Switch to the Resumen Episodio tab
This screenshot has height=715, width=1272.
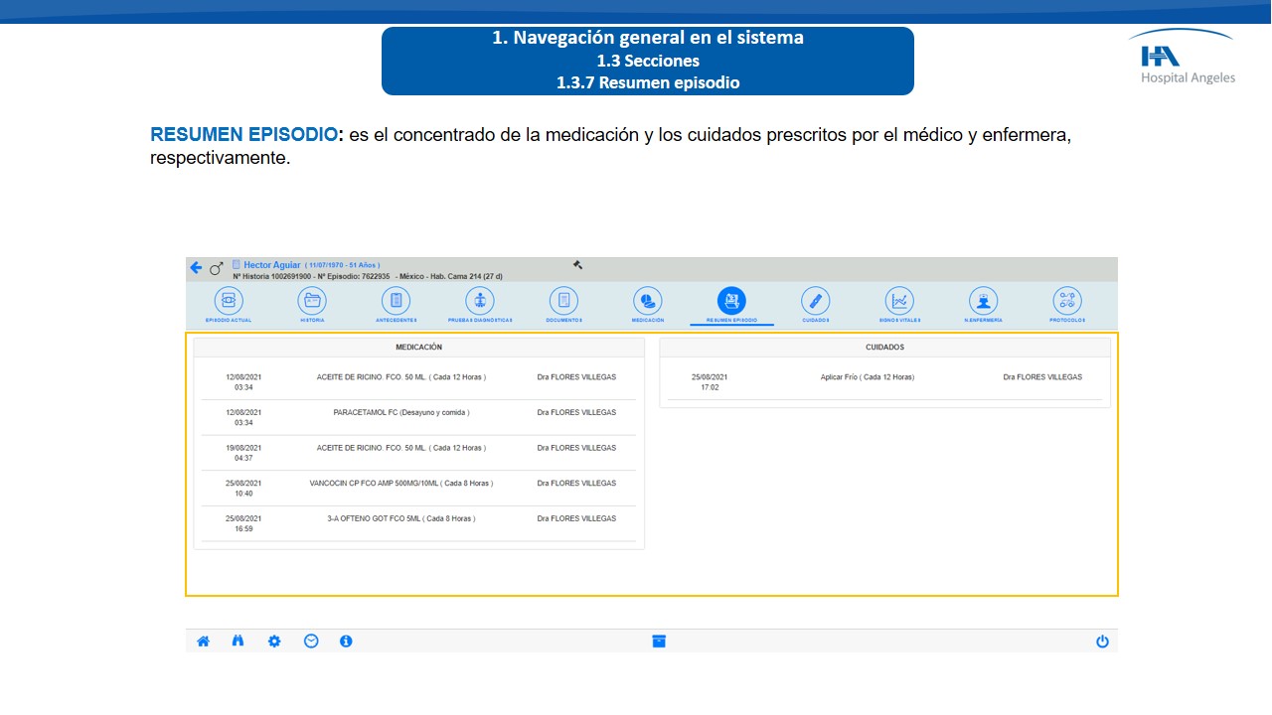click(x=731, y=301)
